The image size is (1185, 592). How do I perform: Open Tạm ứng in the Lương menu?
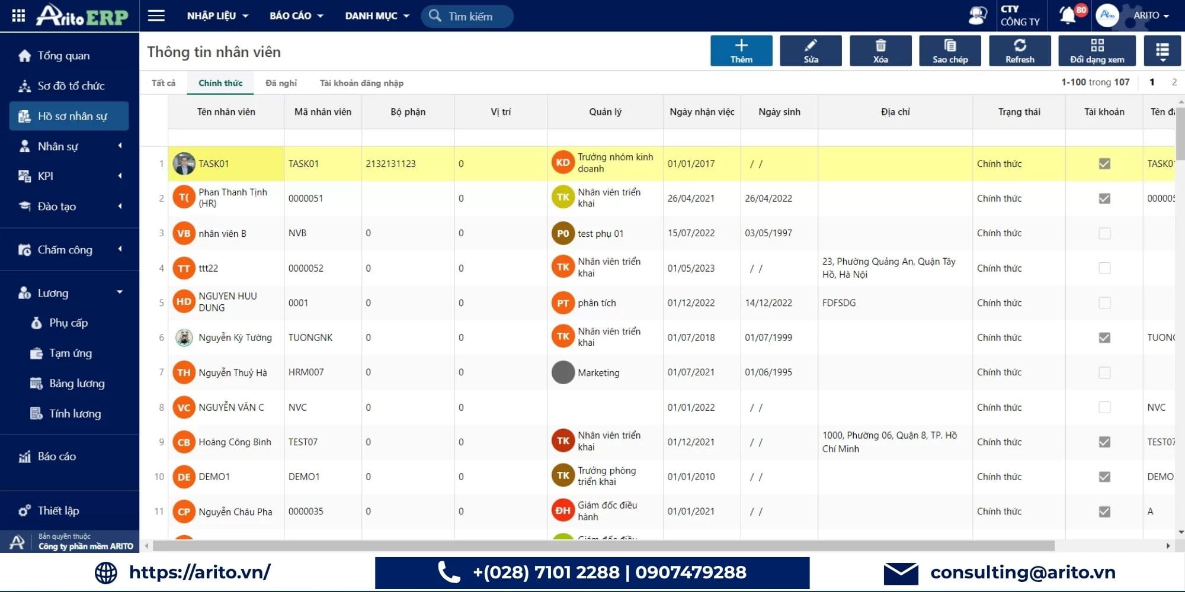pyautogui.click(x=70, y=353)
